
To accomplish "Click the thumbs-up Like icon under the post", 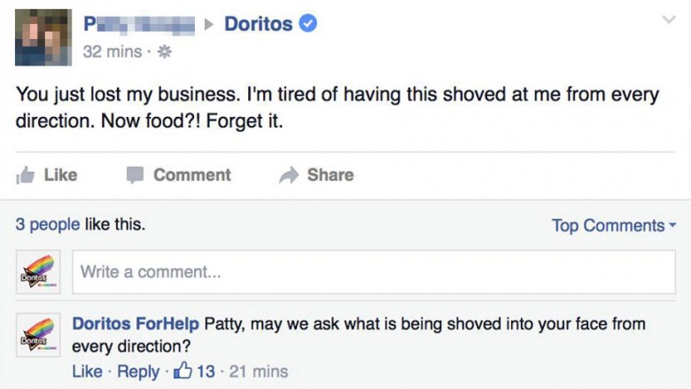I will coord(25,175).
